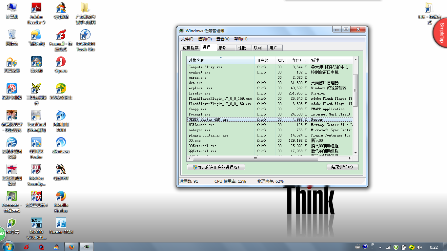The image size is (447, 251).
Task: Select the Mozilla Firefox desktop icon
Action: click(x=61, y=202)
